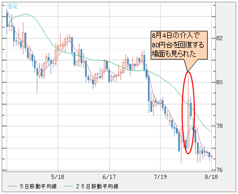Click the ５日移動平均線 legend text

[x=38, y=187]
